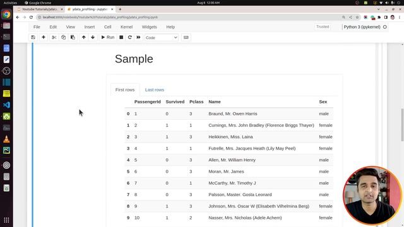Screen dimensions: 404x227
Task: Restart kernel and run all fast-forward icon
Action: click(x=139, y=37)
